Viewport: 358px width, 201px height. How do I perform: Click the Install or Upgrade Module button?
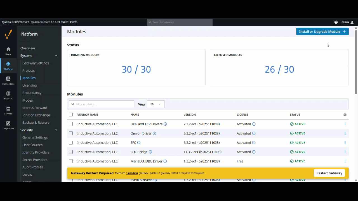pos(322,31)
